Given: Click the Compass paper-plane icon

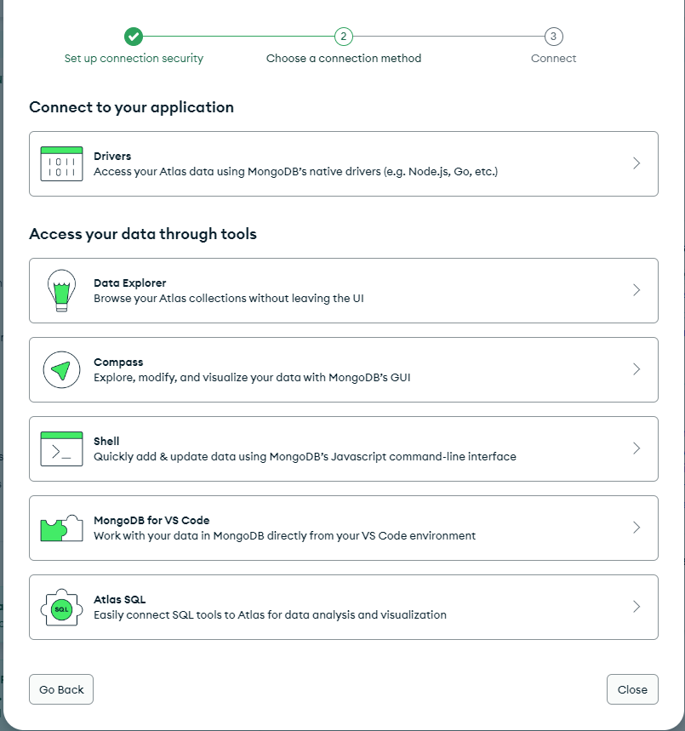Looking at the screenshot, I should coord(61,369).
